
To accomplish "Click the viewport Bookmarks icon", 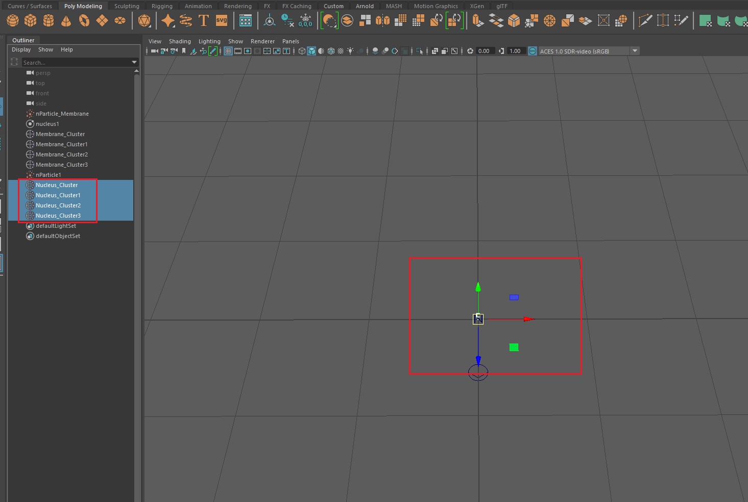I will coord(184,51).
